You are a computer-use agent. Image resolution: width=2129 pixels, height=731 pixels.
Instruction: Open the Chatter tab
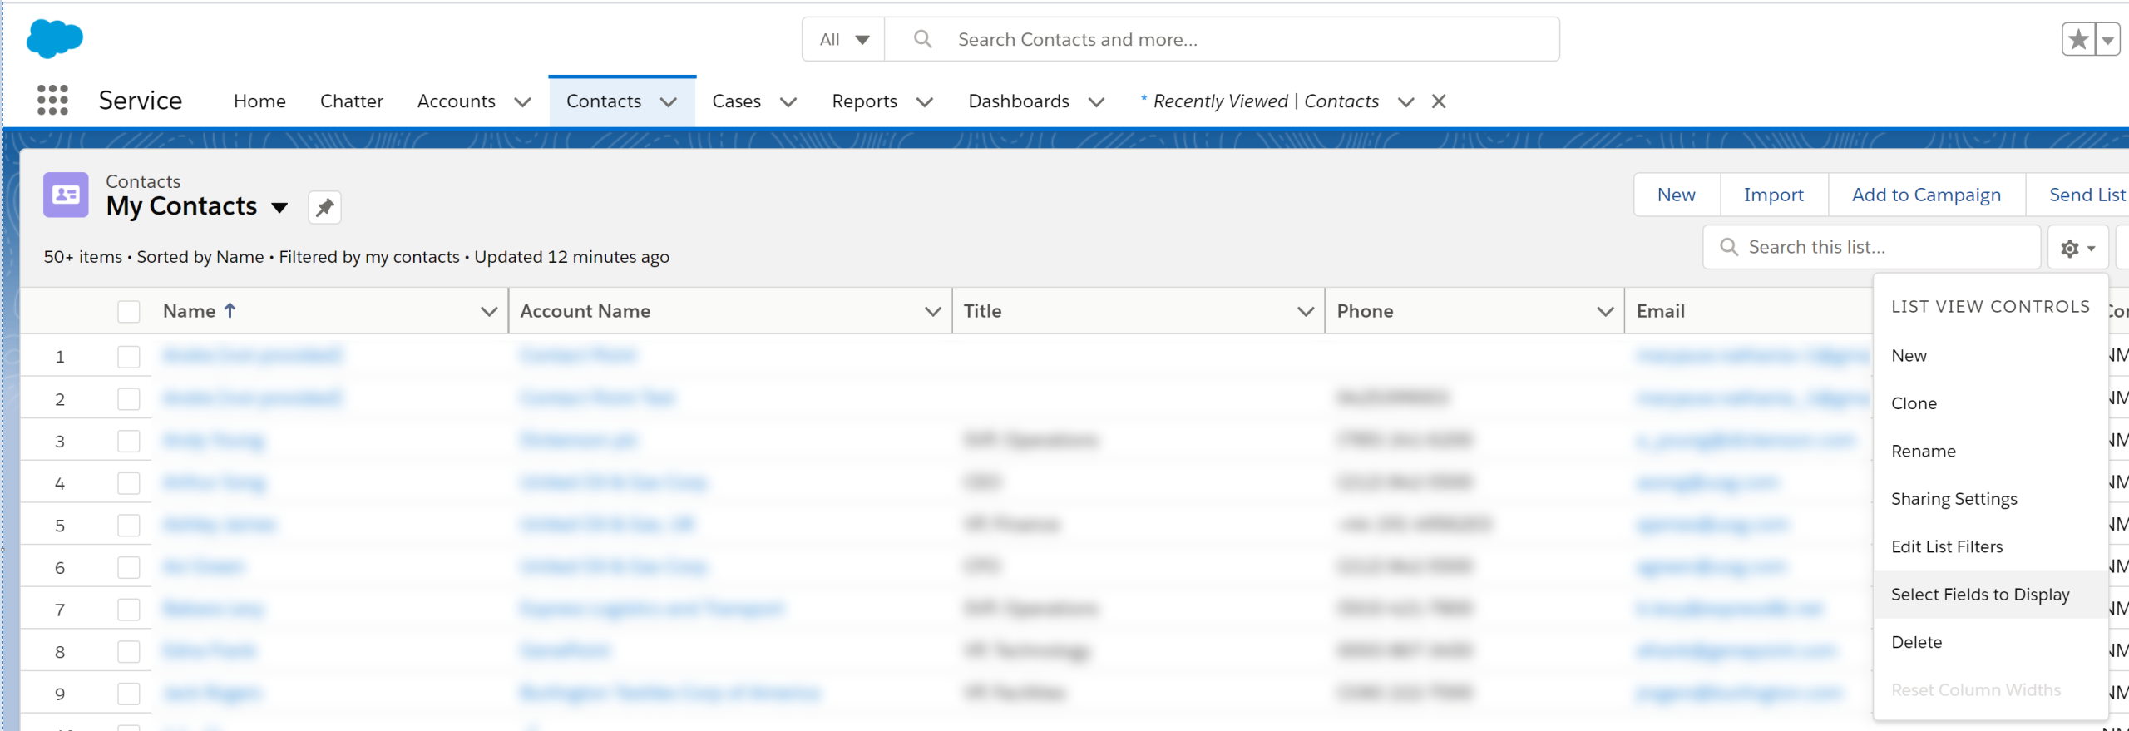351,101
